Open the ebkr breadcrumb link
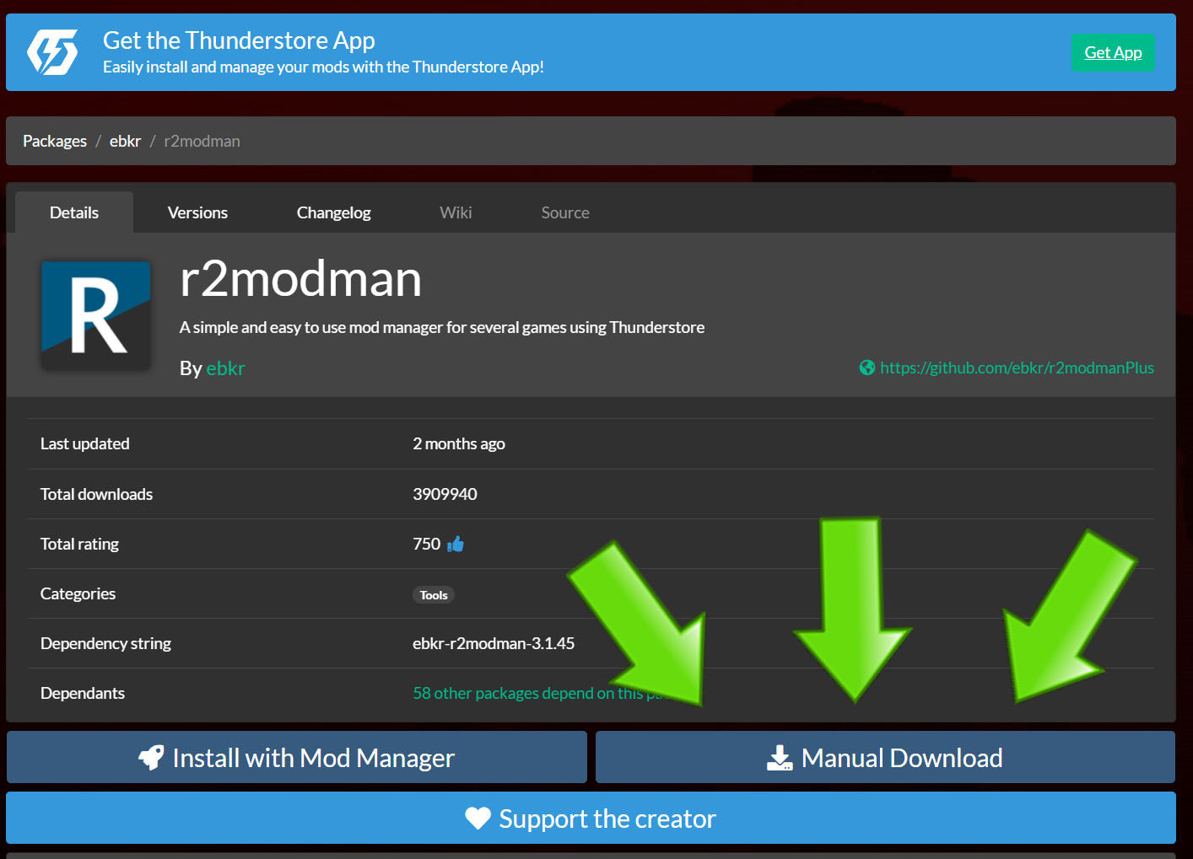This screenshot has width=1193, height=859. click(125, 141)
